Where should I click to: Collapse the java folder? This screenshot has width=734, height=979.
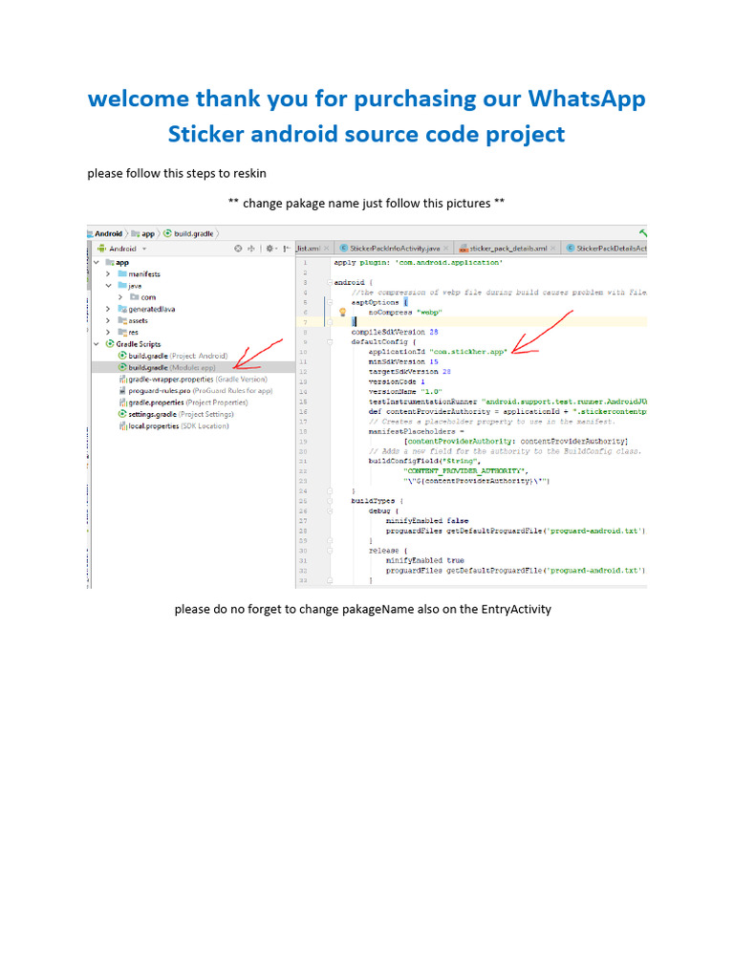pos(108,286)
